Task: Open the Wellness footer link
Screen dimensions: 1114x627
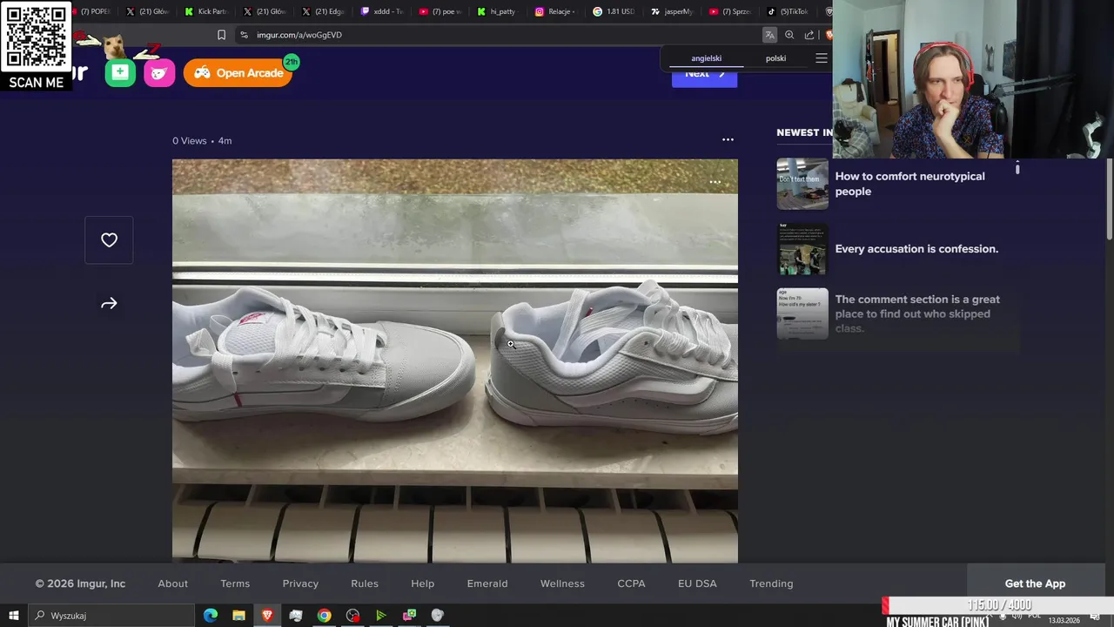Action: click(562, 583)
